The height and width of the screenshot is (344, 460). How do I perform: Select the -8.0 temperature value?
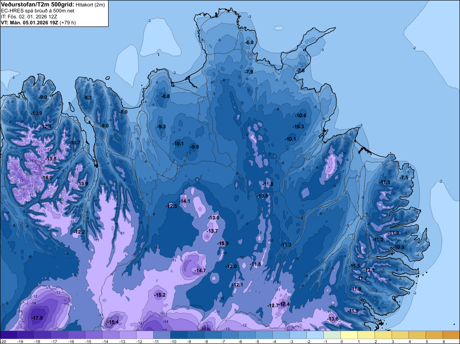[123, 112]
